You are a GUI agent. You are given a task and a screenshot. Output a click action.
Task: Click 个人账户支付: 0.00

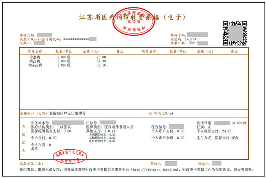coord(168,131)
